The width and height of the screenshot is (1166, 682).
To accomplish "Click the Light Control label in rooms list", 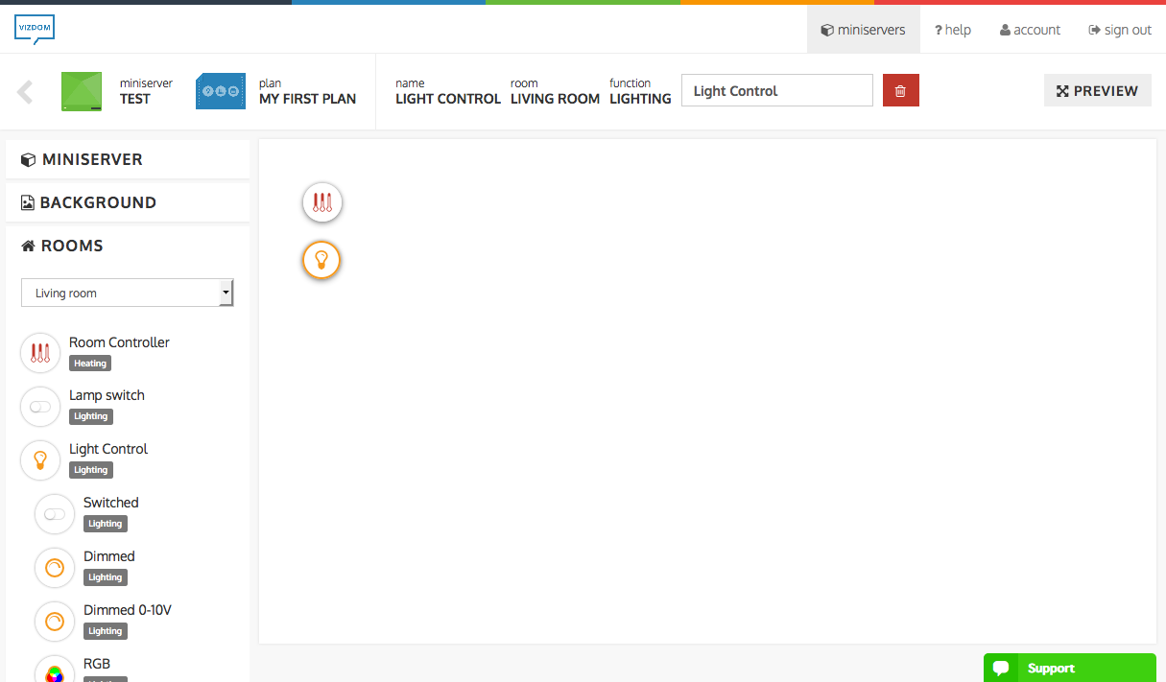I will point(108,449).
